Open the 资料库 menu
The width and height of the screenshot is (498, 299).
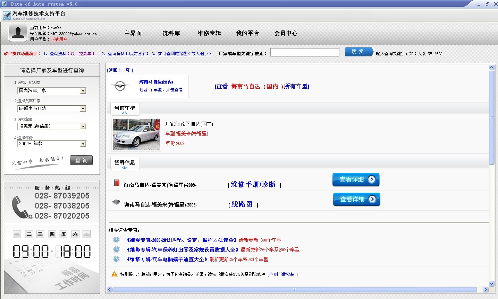pyautogui.click(x=171, y=33)
